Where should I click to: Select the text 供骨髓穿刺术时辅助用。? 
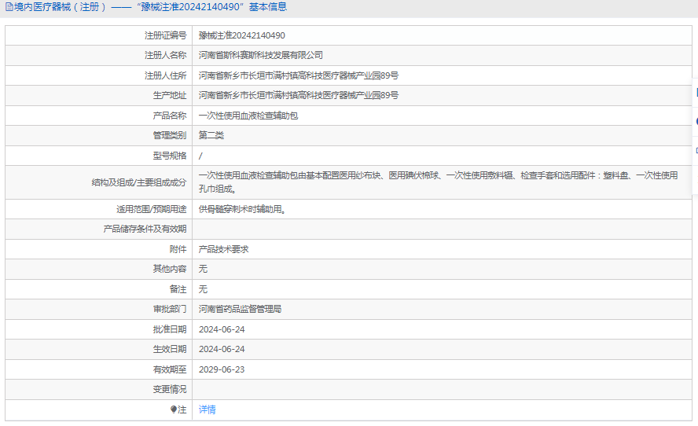(x=242, y=209)
